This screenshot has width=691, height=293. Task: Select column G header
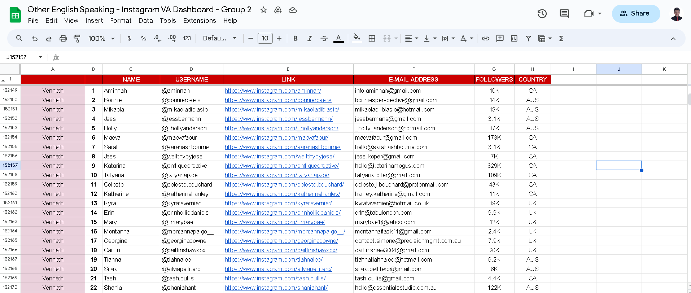tap(494, 69)
